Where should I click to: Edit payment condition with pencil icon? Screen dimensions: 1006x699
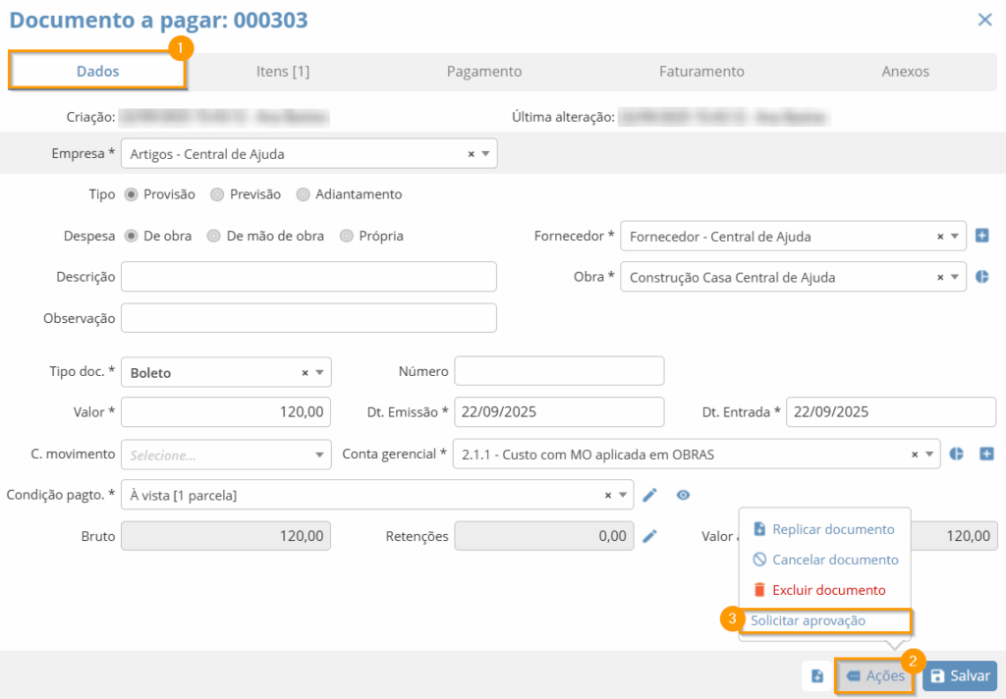point(649,495)
